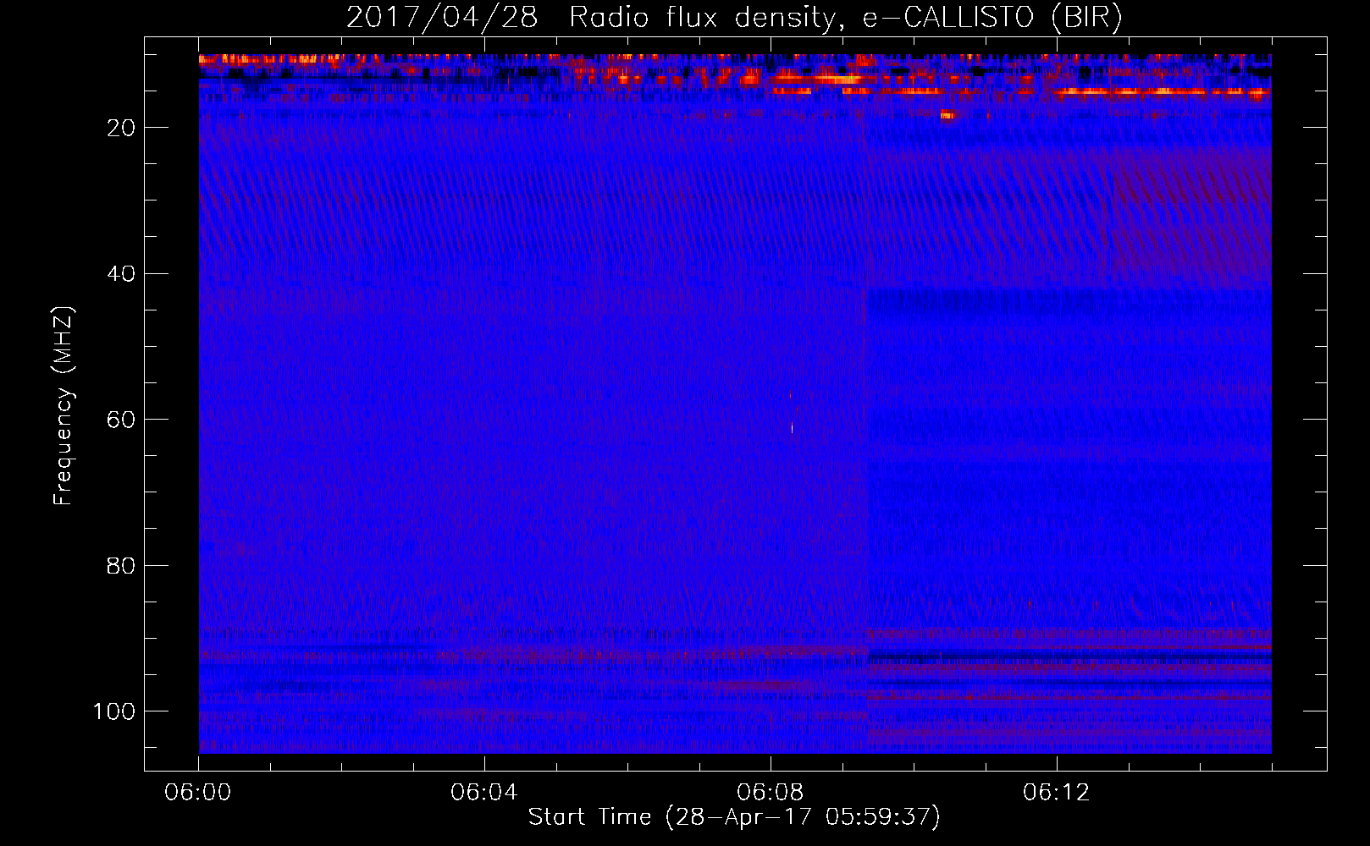Click the "Frequency (MHZ)" axis label
The height and width of the screenshot is (846, 1370).
tap(64, 406)
